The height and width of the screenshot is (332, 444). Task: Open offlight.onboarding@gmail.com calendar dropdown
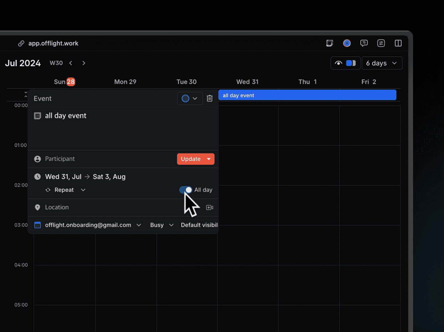pyautogui.click(x=93, y=225)
